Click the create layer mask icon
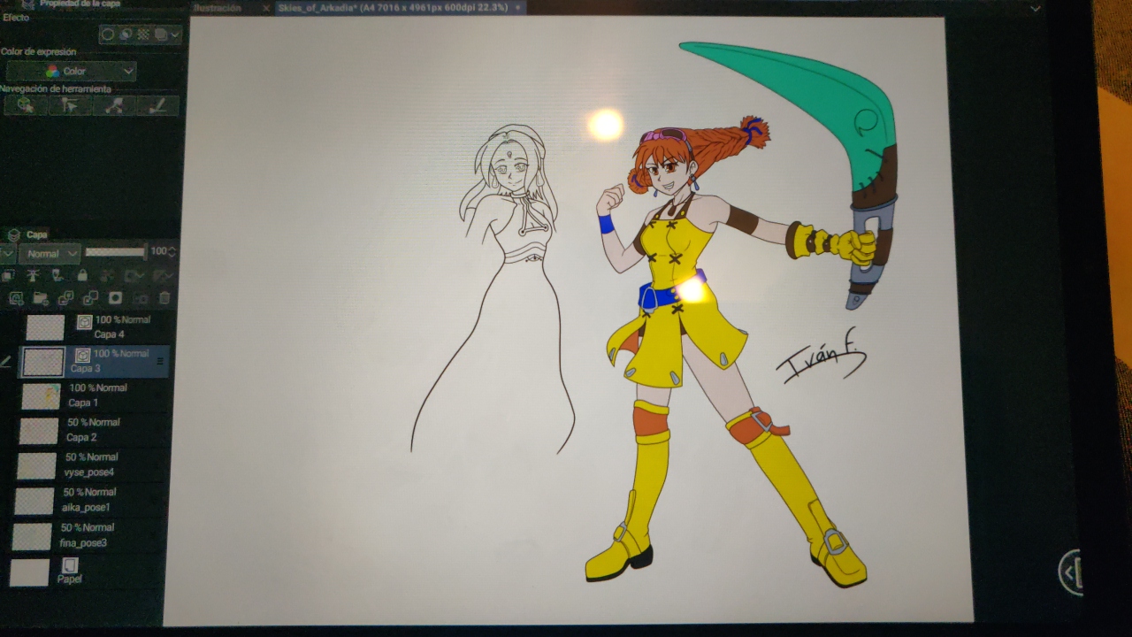This screenshot has height=637, width=1132. 115,298
